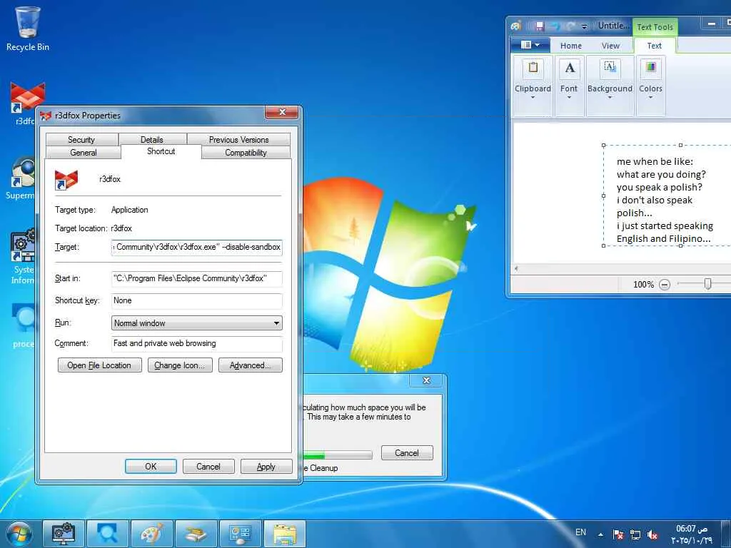731x548 pixels.
Task: Cancel the Disk Cleanup calculation
Action: pyautogui.click(x=407, y=453)
